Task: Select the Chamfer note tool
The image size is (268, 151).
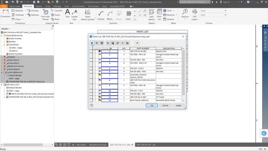Action: click(57, 10)
